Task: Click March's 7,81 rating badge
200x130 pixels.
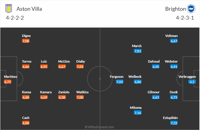Action: pos(138,51)
